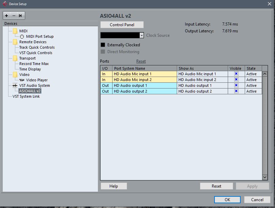Click the State column header
The height and width of the screenshot is (208, 275).
tap(254, 68)
